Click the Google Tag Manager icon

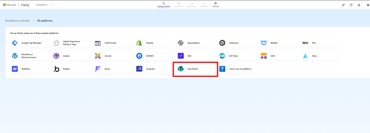15,43
